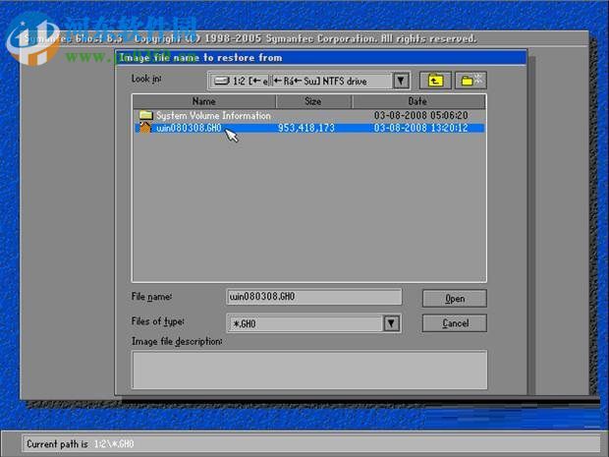Image resolution: width=609 pixels, height=457 pixels.
Task: Click the size value 953,418,173
Action: pos(306,128)
